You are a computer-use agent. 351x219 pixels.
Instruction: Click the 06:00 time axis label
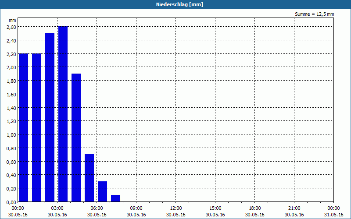point(97,208)
